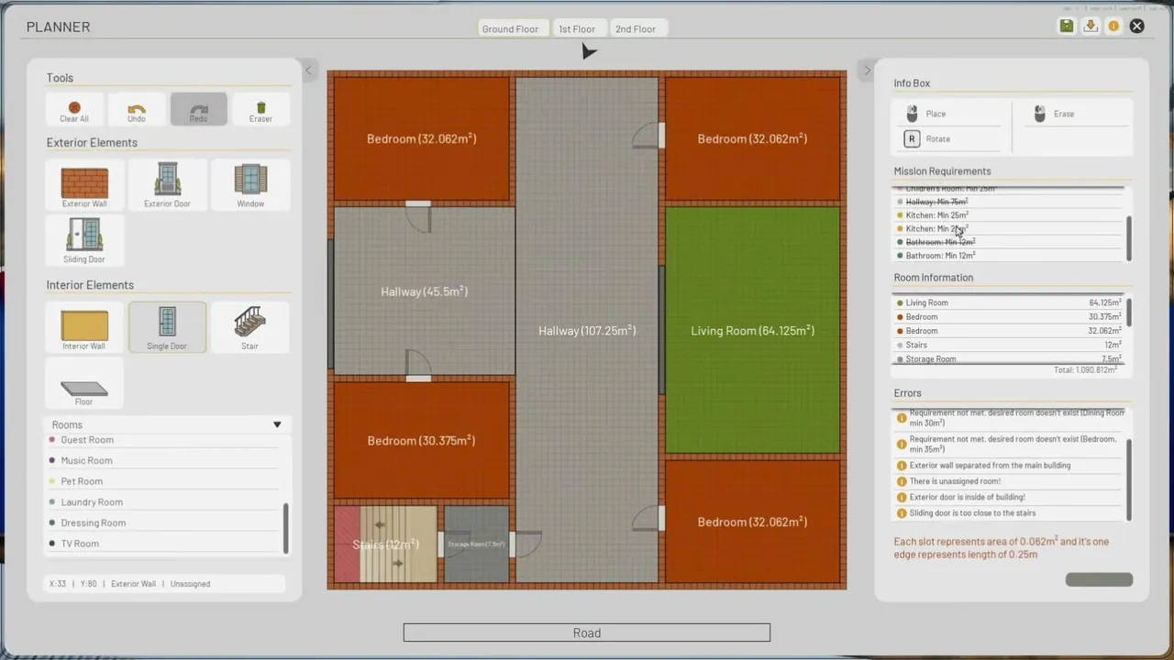1174x660 pixels.
Task: Pick the Single Door element
Action: point(167,327)
